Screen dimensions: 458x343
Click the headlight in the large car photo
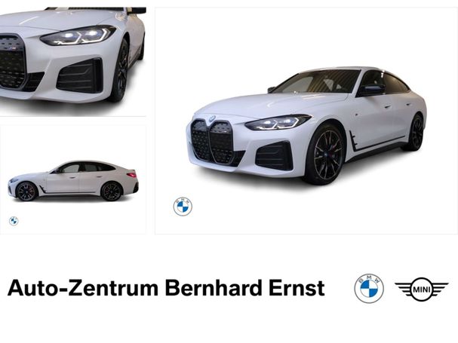[278, 122]
